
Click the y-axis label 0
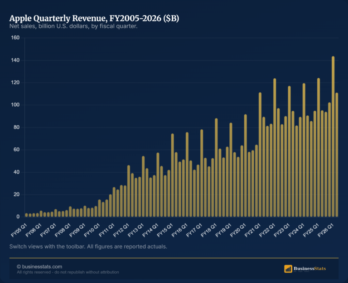point(18,217)
